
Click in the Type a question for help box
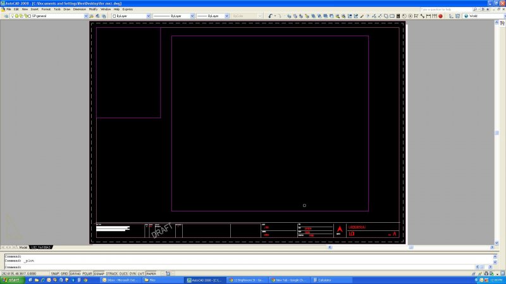tap(446, 9)
